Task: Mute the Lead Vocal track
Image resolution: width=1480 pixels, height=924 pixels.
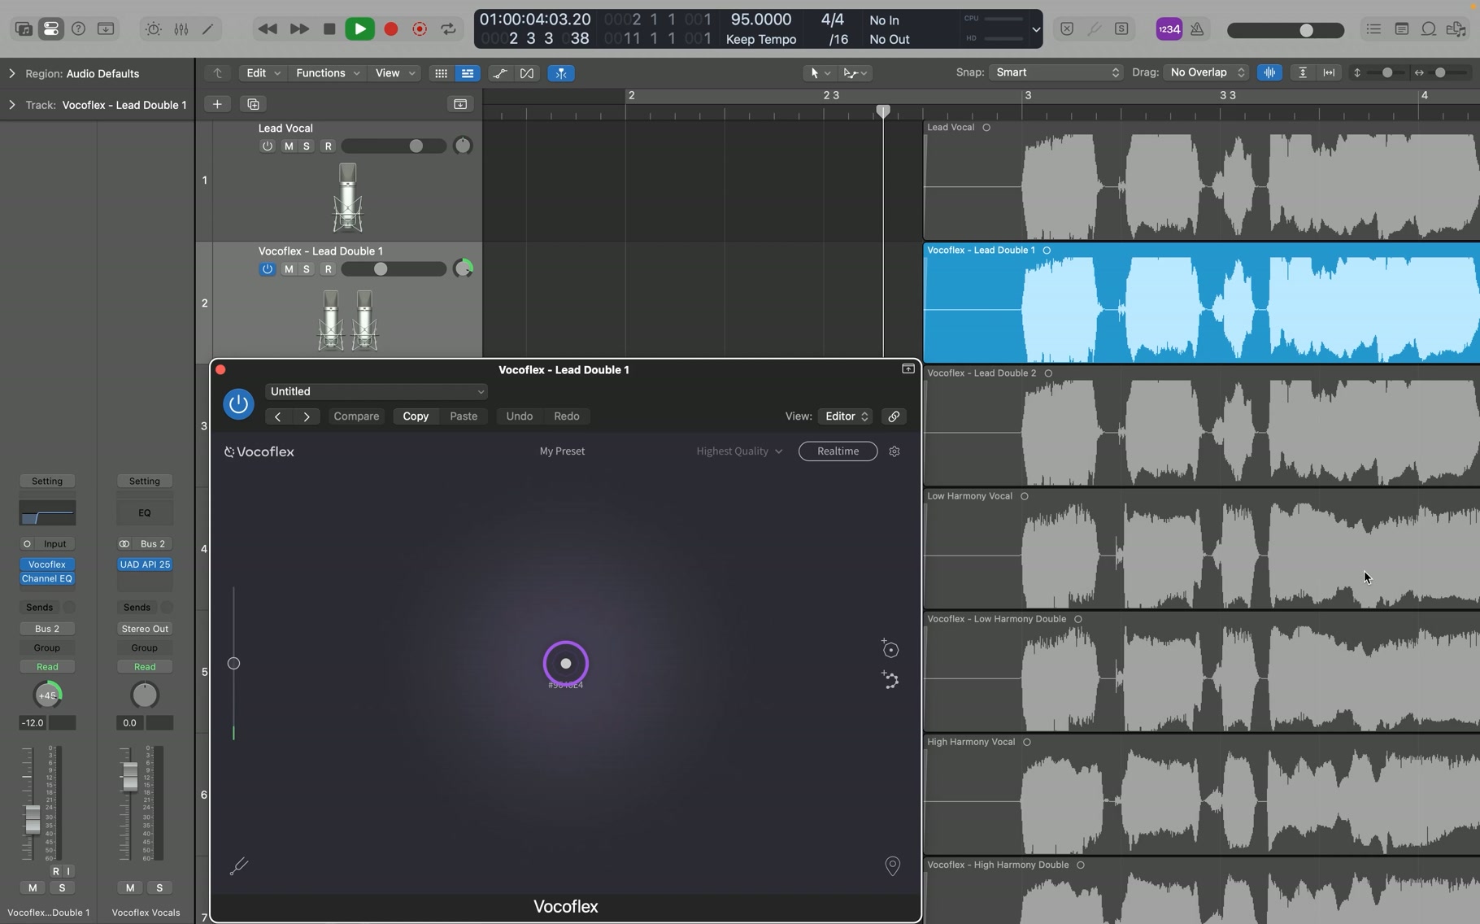Action: tap(289, 146)
